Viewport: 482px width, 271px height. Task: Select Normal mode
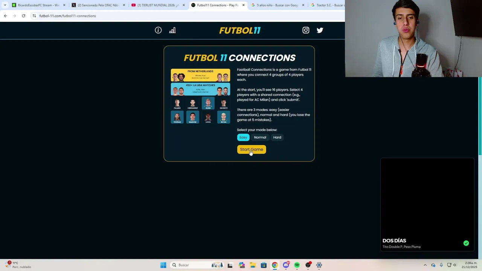click(260, 137)
